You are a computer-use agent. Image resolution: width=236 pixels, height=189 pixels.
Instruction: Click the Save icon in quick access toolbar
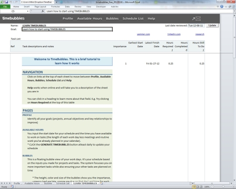tap(7, 2)
